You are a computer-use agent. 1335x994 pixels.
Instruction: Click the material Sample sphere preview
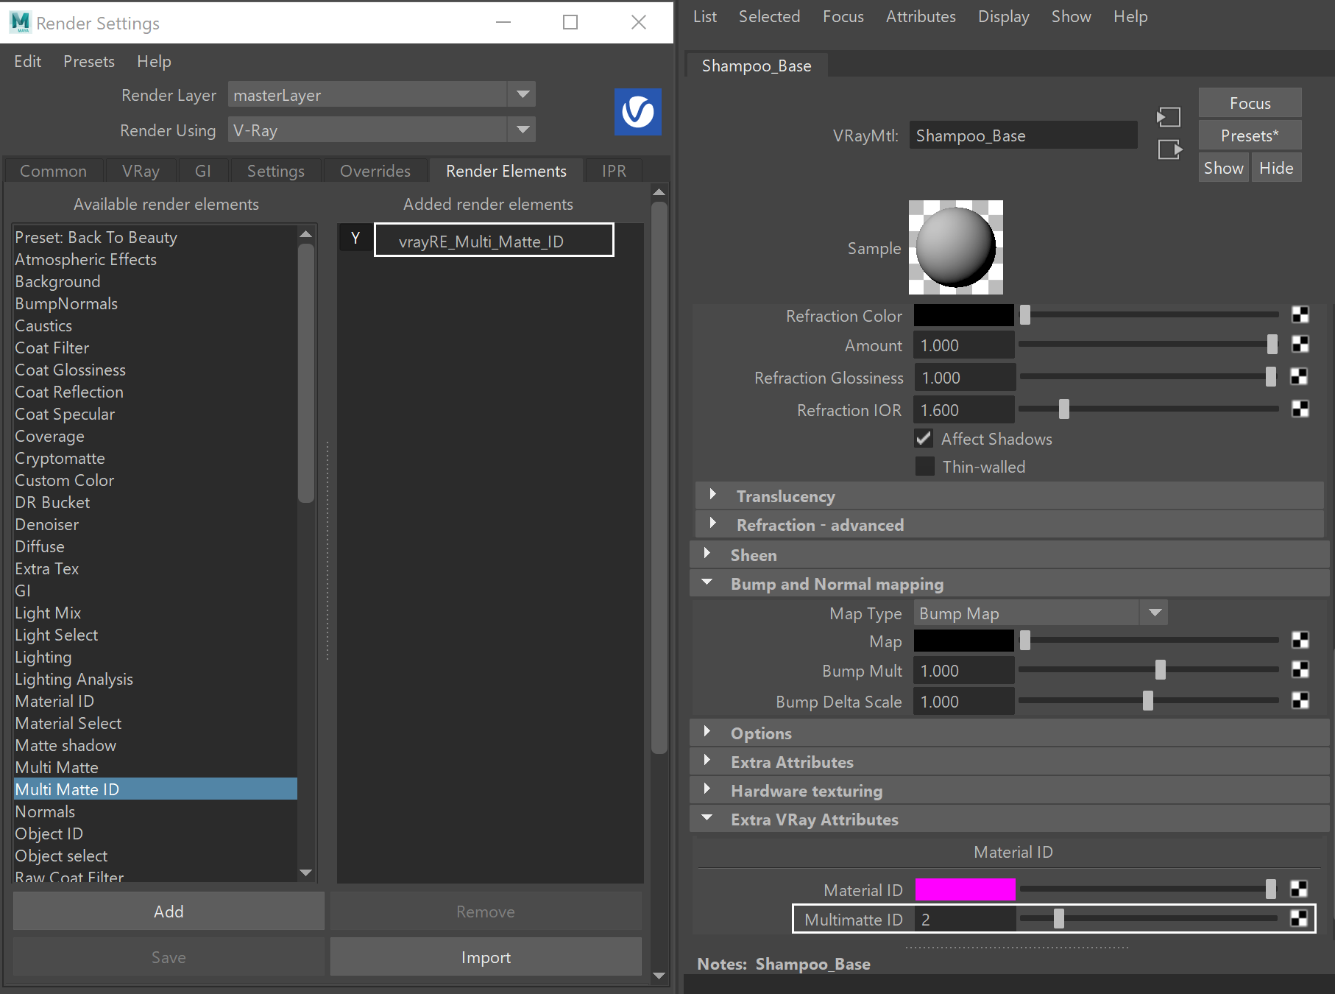(x=955, y=247)
